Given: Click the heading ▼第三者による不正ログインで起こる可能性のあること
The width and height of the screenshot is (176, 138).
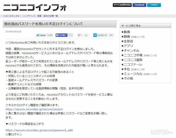Looking at the screenshot, I should coord(40,72).
